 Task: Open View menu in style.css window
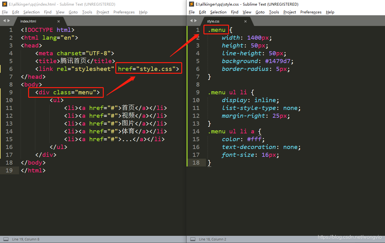click(247, 12)
